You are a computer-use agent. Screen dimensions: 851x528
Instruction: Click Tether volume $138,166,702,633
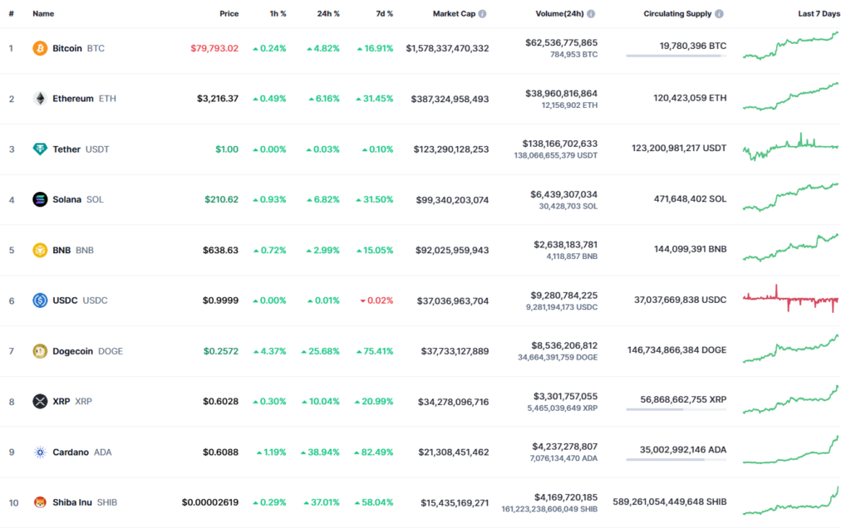tap(560, 144)
